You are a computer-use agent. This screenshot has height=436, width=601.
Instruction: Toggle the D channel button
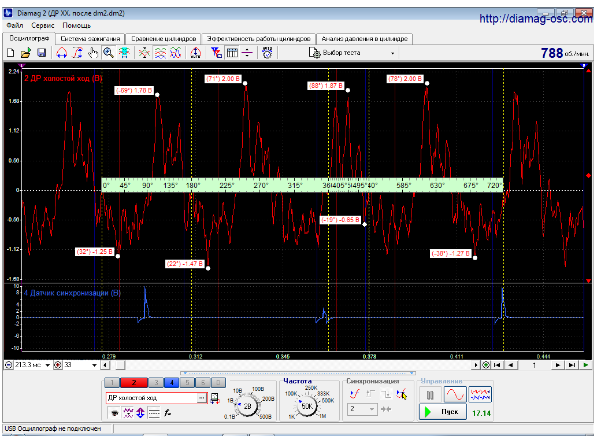(x=218, y=382)
